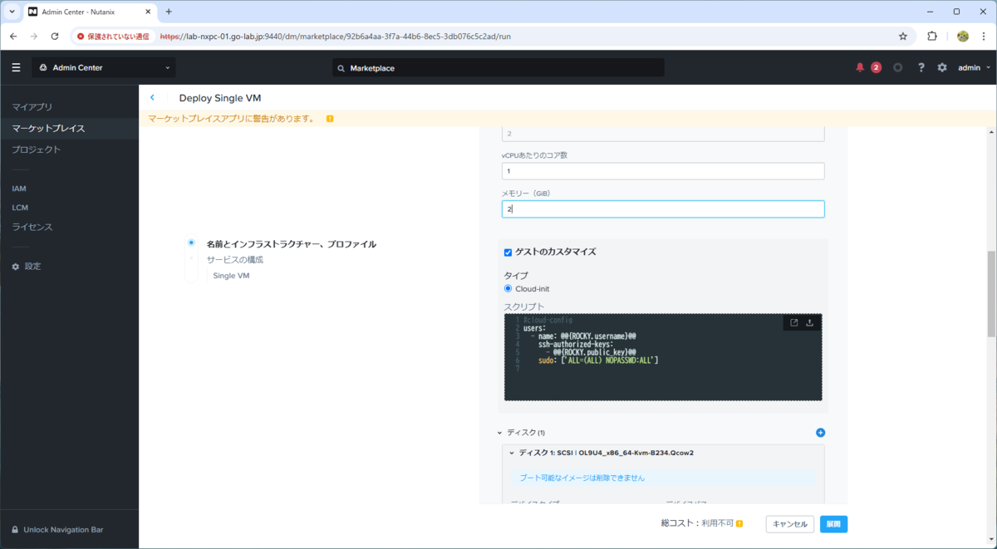
Task: Open プロジェクト in the sidebar
Action: (36, 150)
